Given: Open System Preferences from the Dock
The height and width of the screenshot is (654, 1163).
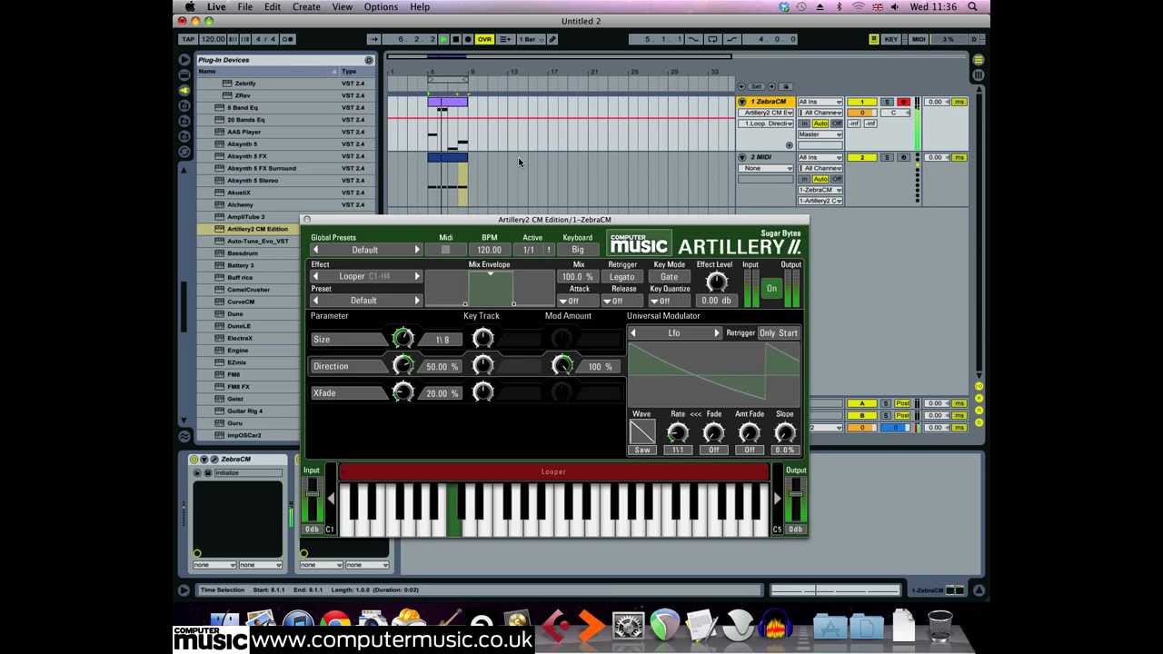Looking at the screenshot, I should [628, 625].
